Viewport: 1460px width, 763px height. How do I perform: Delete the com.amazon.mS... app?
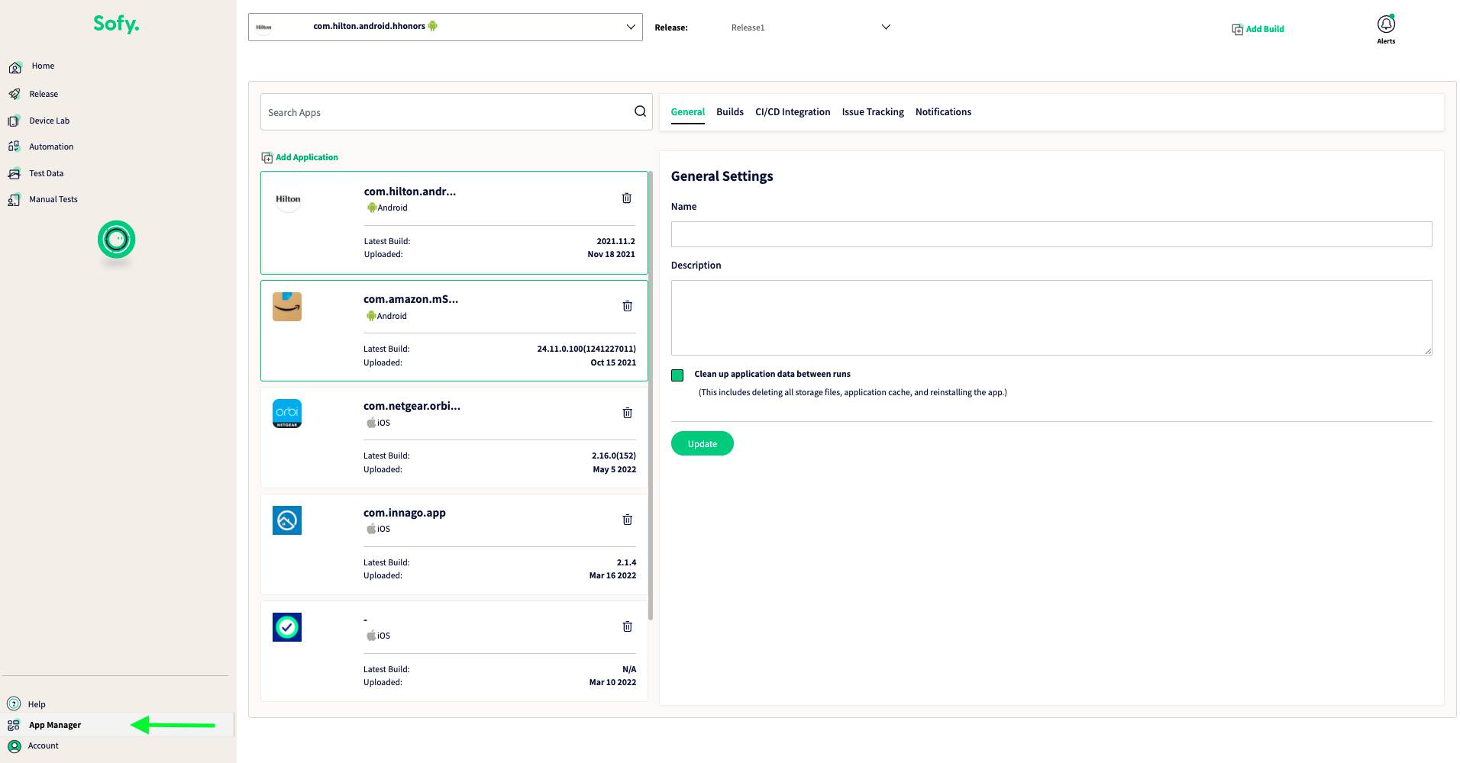(628, 306)
